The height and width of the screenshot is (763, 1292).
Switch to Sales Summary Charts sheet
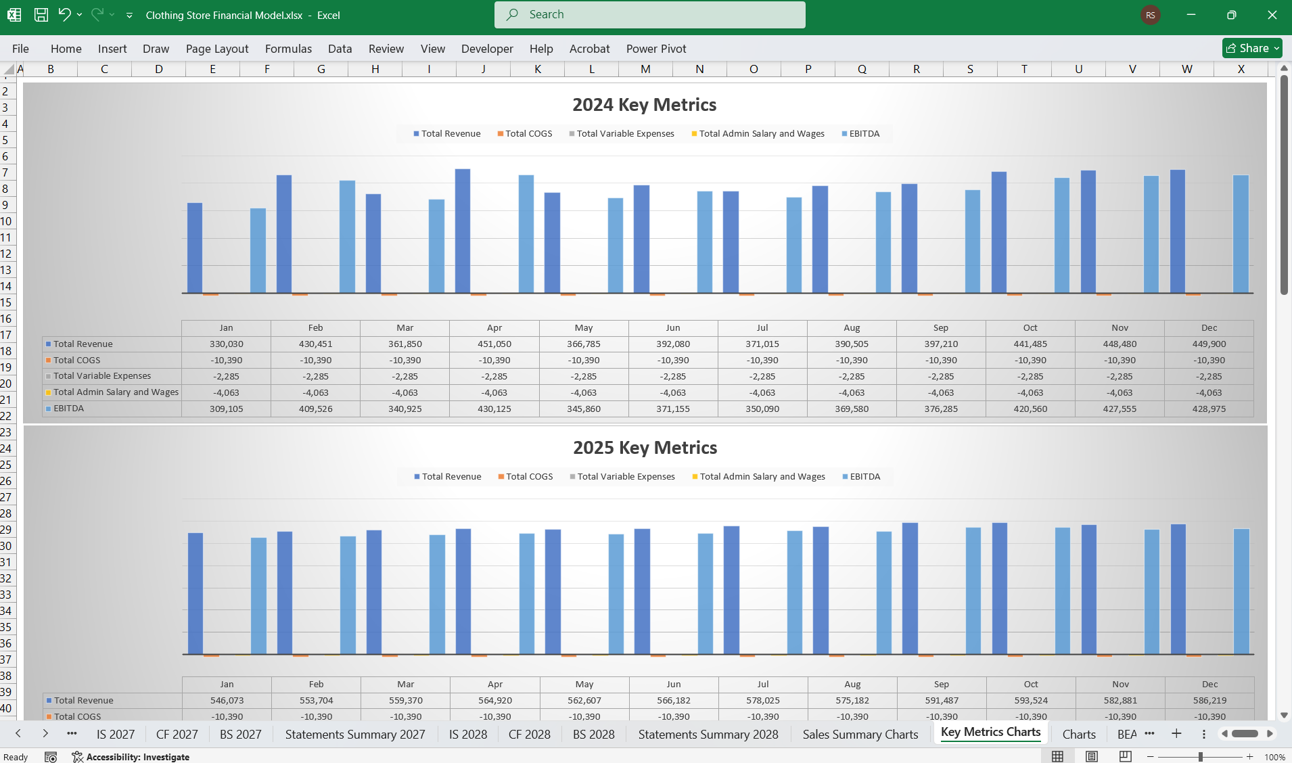click(x=860, y=735)
